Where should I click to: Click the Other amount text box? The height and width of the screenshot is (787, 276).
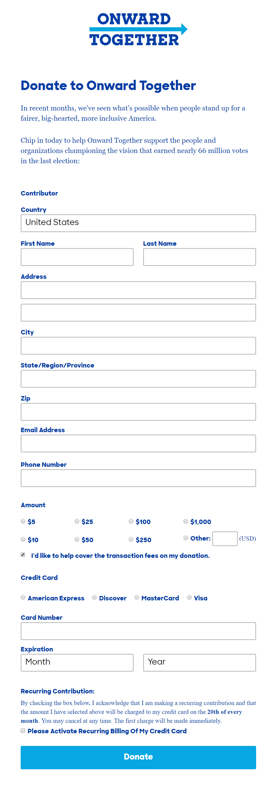point(225,538)
